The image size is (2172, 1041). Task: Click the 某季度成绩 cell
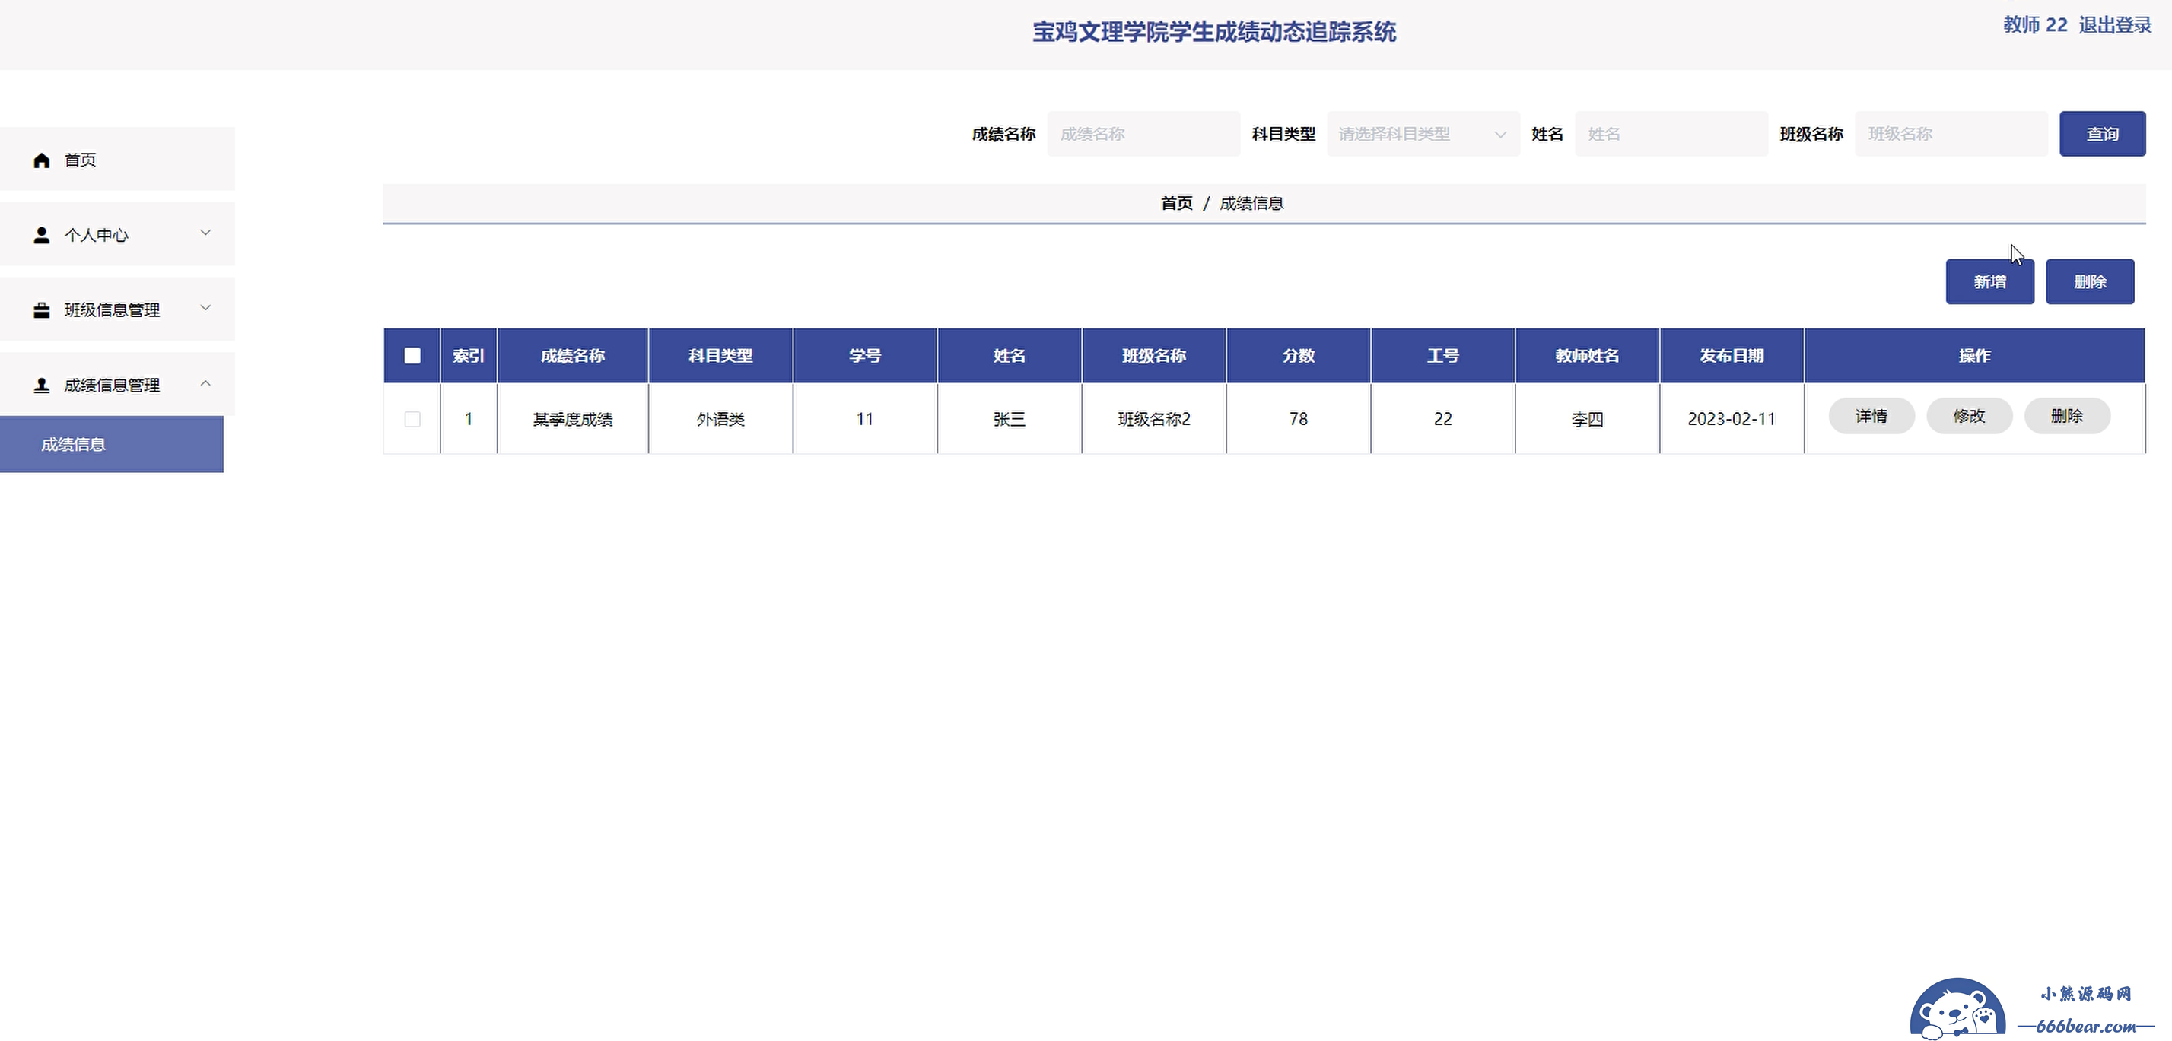coord(573,419)
